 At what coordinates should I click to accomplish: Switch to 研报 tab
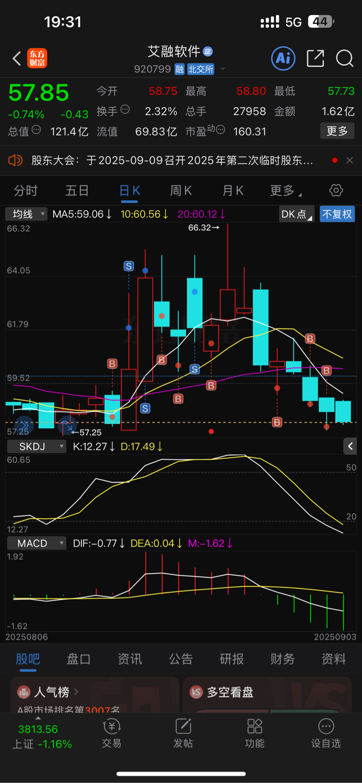click(232, 659)
